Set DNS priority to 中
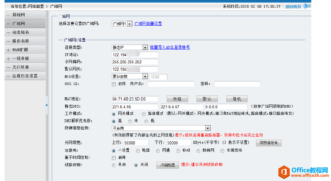The height and width of the screenshot is (181, 331). (x=130, y=121)
